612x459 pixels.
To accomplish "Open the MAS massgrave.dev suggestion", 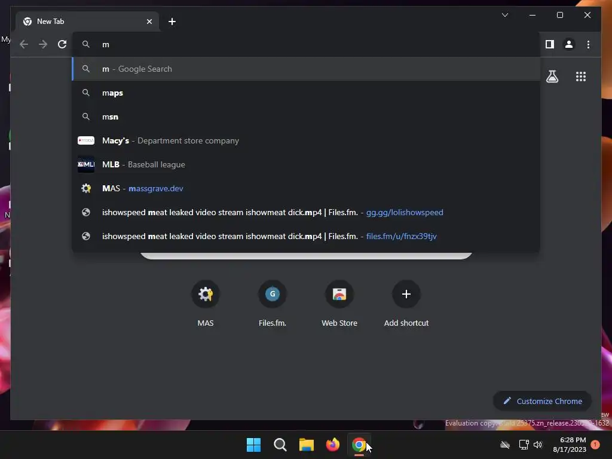I will coord(306,188).
